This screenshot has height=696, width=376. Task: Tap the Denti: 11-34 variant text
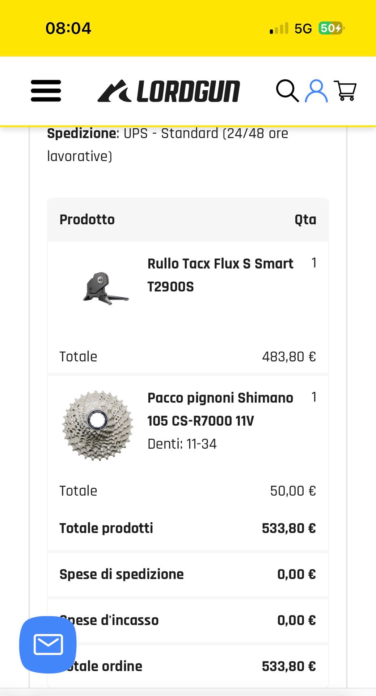[x=182, y=444]
